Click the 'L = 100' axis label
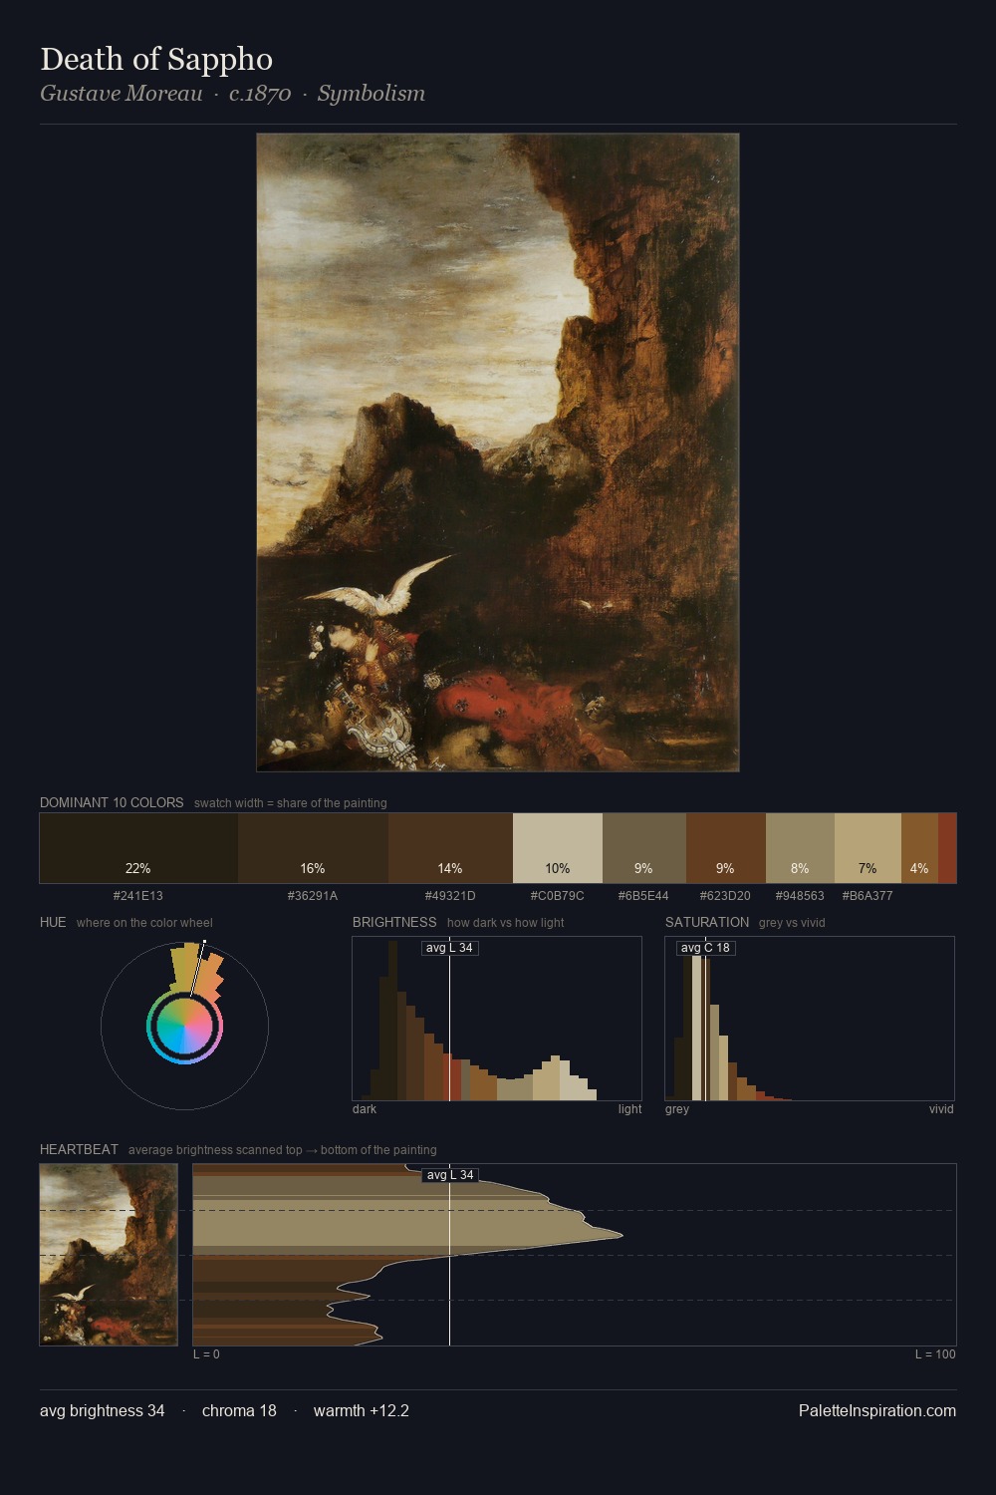This screenshot has height=1495, width=996. (935, 1354)
